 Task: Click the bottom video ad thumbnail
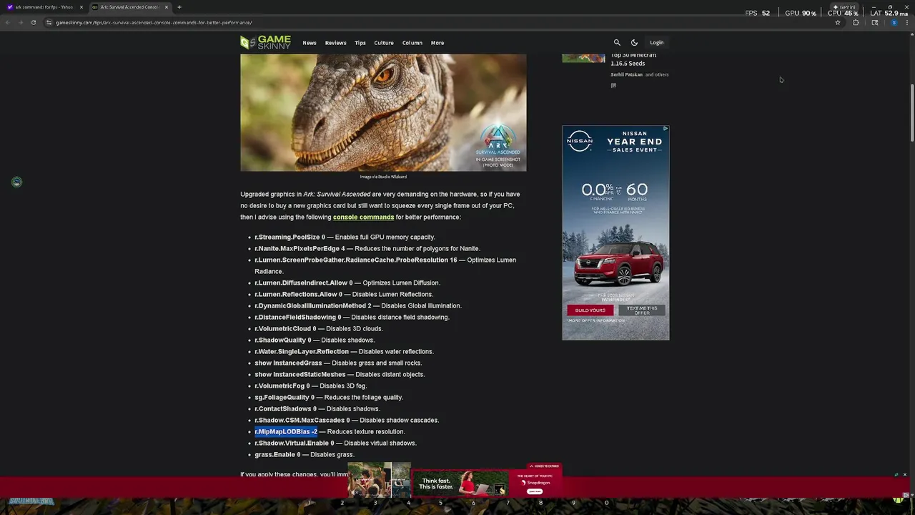pos(380,480)
